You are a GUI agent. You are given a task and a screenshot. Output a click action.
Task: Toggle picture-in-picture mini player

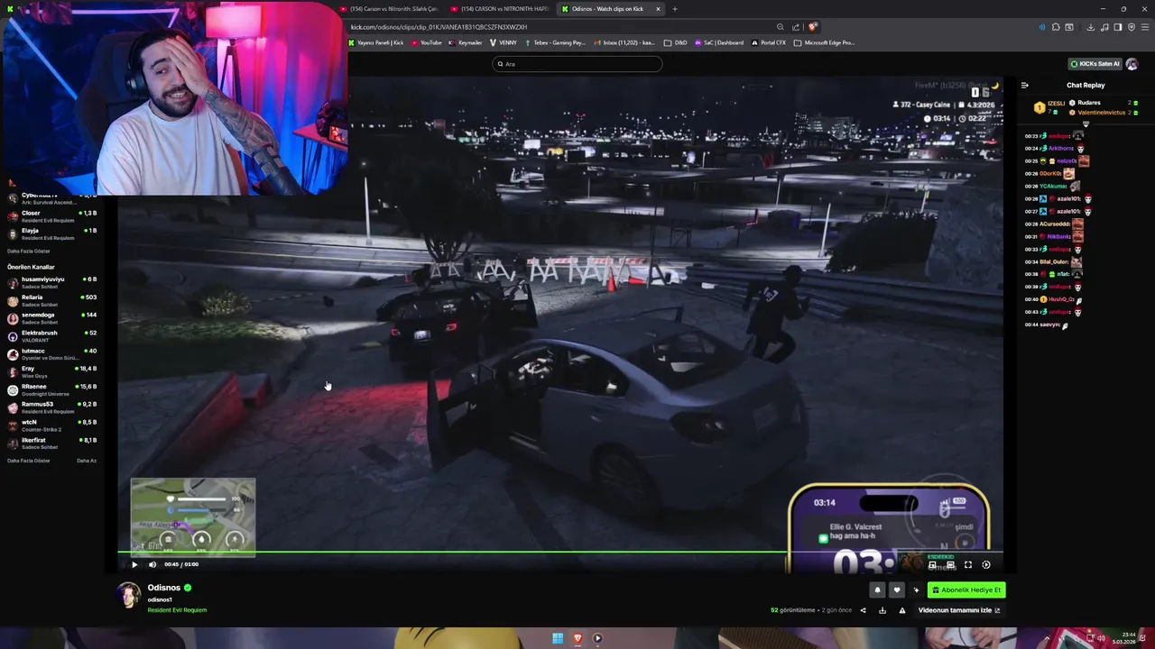(x=932, y=565)
